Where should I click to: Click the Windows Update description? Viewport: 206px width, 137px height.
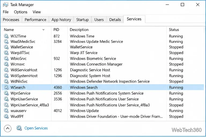coord(84,111)
